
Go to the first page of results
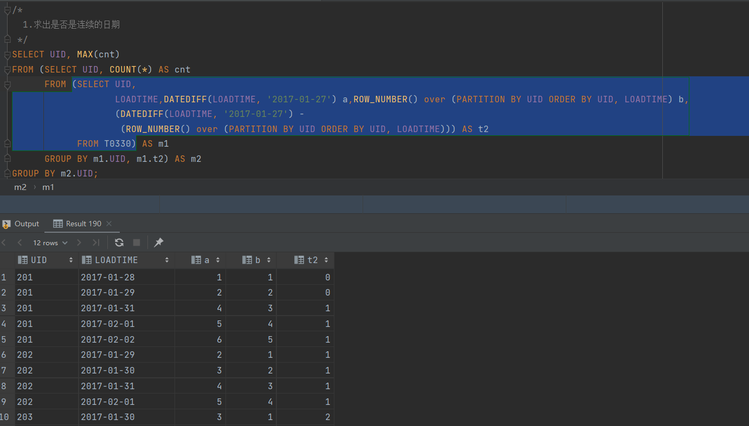(4, 243)
